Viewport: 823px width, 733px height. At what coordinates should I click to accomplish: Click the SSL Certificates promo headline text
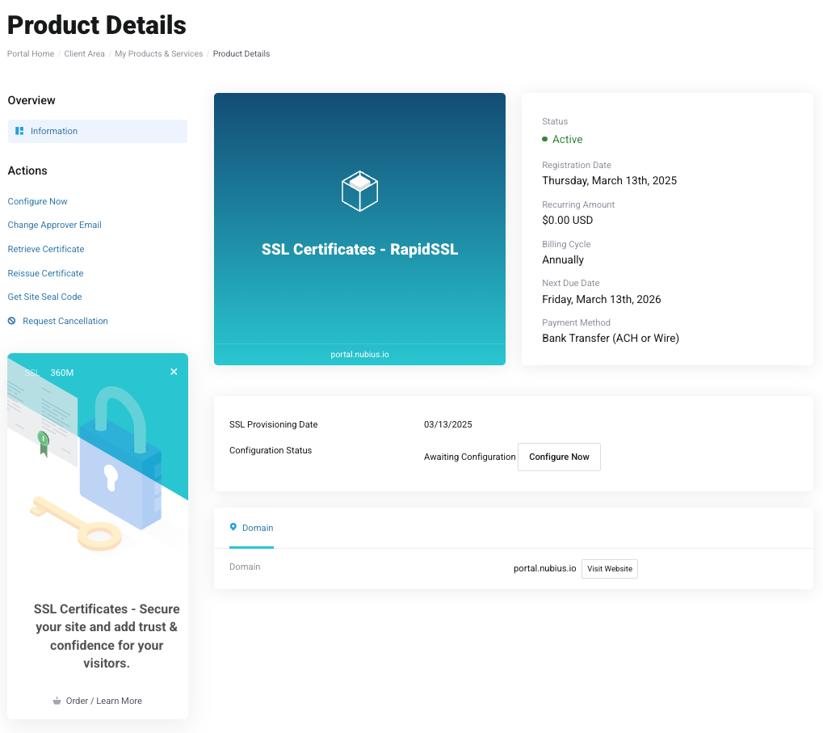(107, 636)
